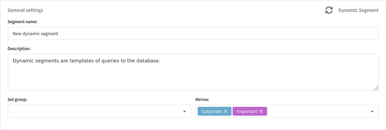The height and width of the screenshot is (130, 386).
Task: Remove the Important tag with its x
Action: tap(261, 111)
